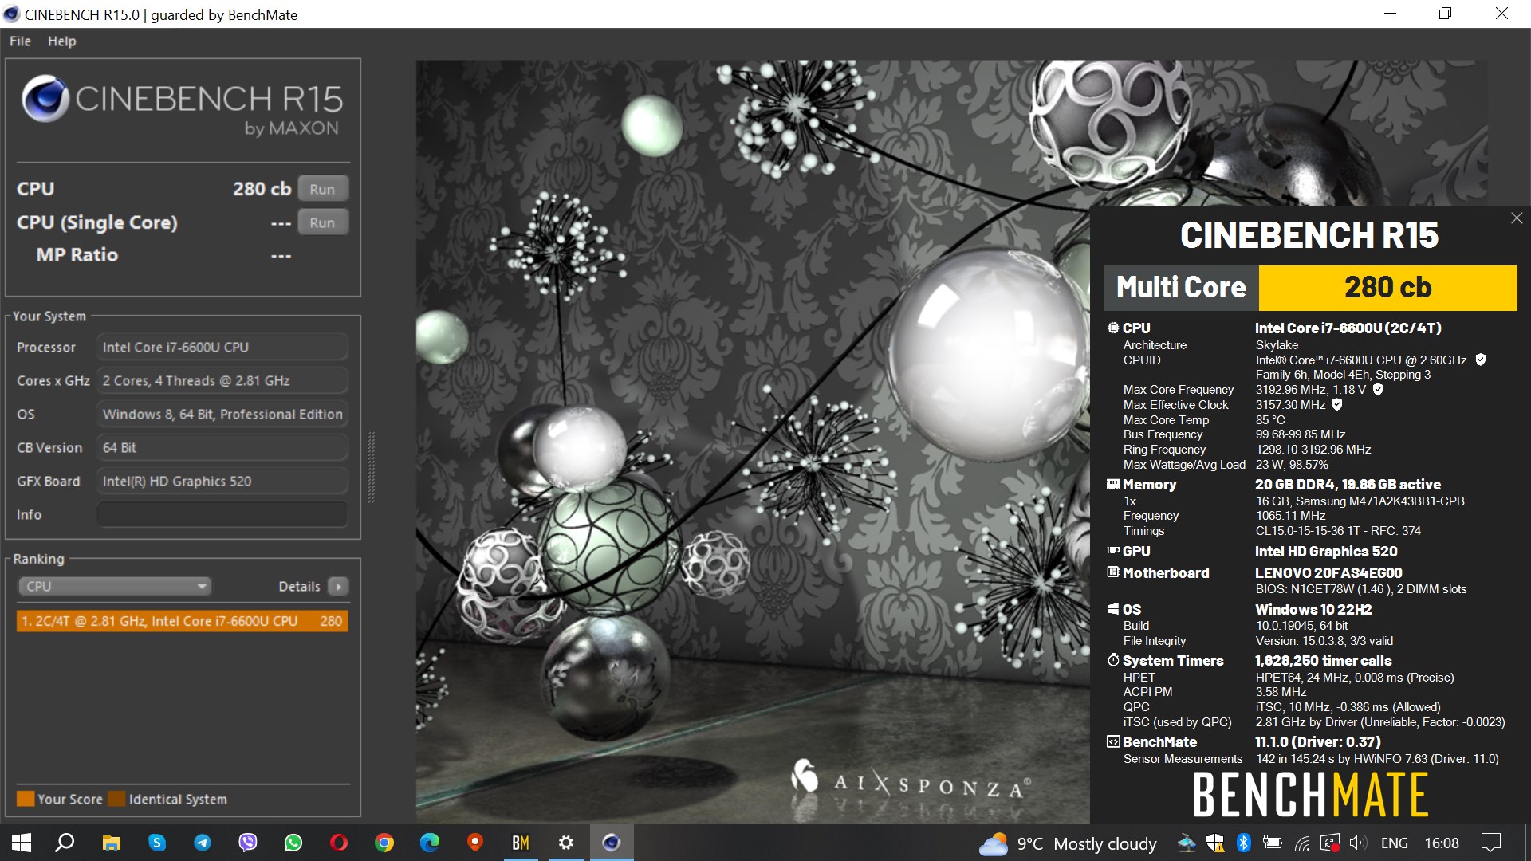Open the File menu
Viewport: 1531px width, 861px height.
(20, 41)
